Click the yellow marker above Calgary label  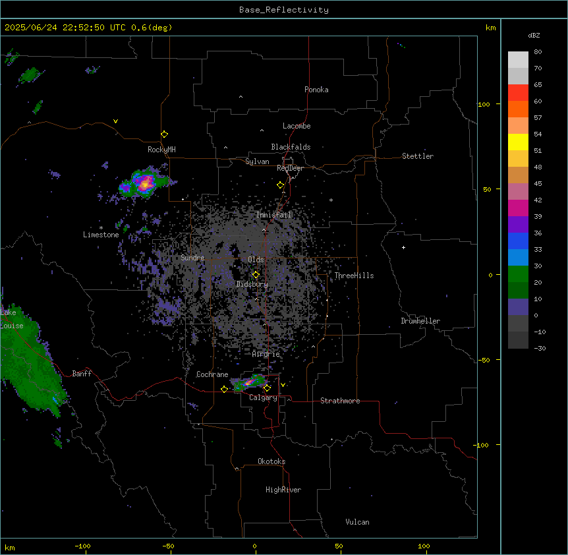pyautogui.click(x=267, y=388)
